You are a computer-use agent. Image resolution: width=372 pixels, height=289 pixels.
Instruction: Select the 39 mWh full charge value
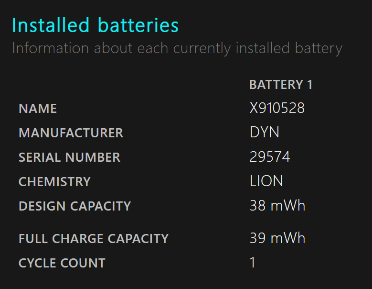tap(277, 238)
